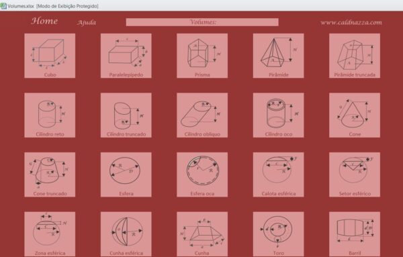
Task: Click the Toro shape icon
Action: [278, 234]
